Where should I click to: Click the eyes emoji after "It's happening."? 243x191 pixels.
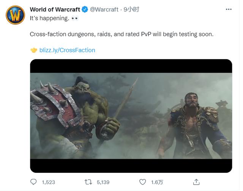pos(75,18)
